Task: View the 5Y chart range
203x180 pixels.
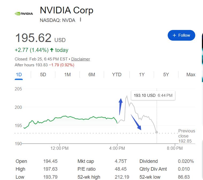Action: 166,75
